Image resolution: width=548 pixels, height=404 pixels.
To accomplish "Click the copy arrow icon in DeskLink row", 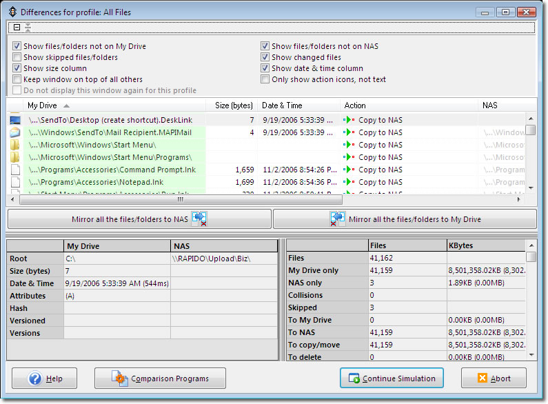I will click(349, 120).
